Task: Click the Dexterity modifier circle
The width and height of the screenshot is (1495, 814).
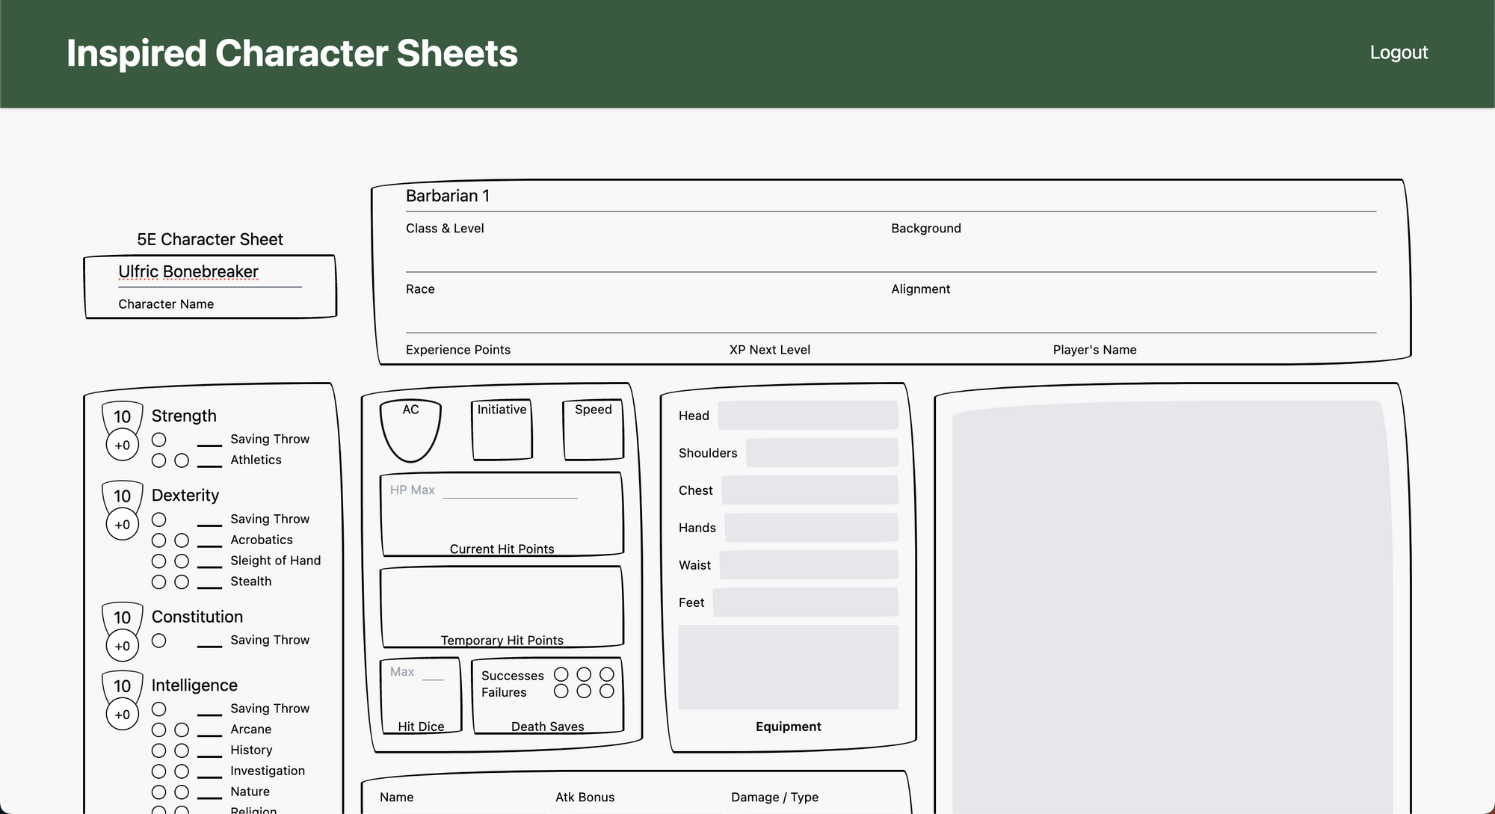Action: click(x=123, y=525)
